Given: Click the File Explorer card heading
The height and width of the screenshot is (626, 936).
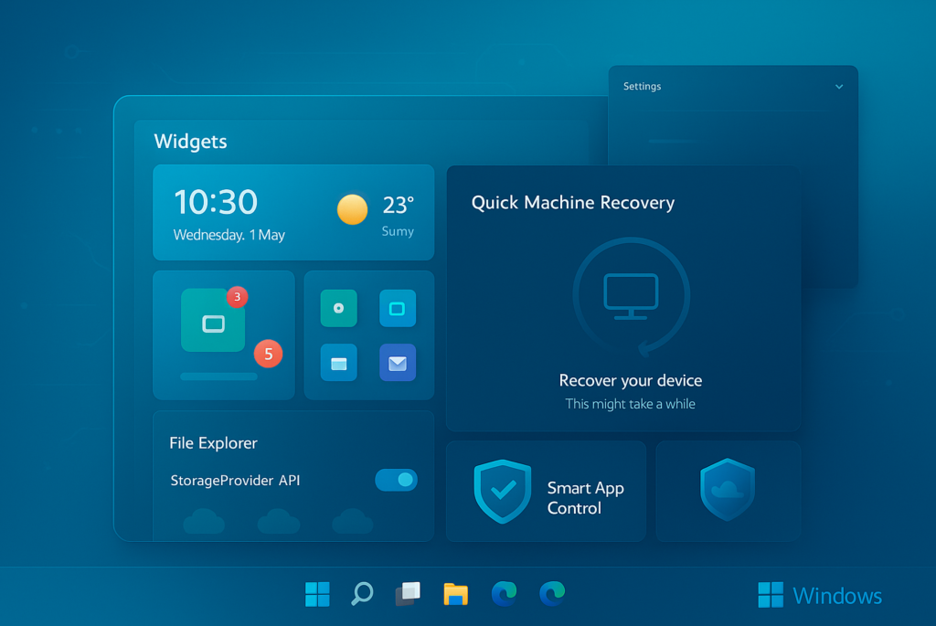Looking at the screenshot, I should tap(213, 443).
